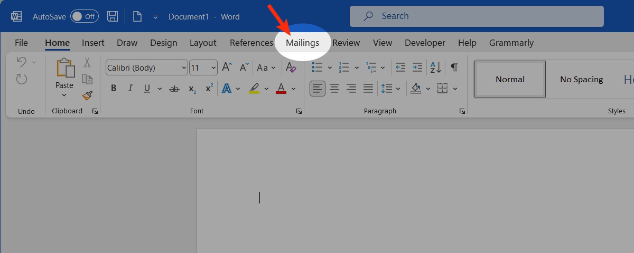Viewport: 634px width, 253px height.
Task: Select the Format Painter brush
Action: coord(87,95)
